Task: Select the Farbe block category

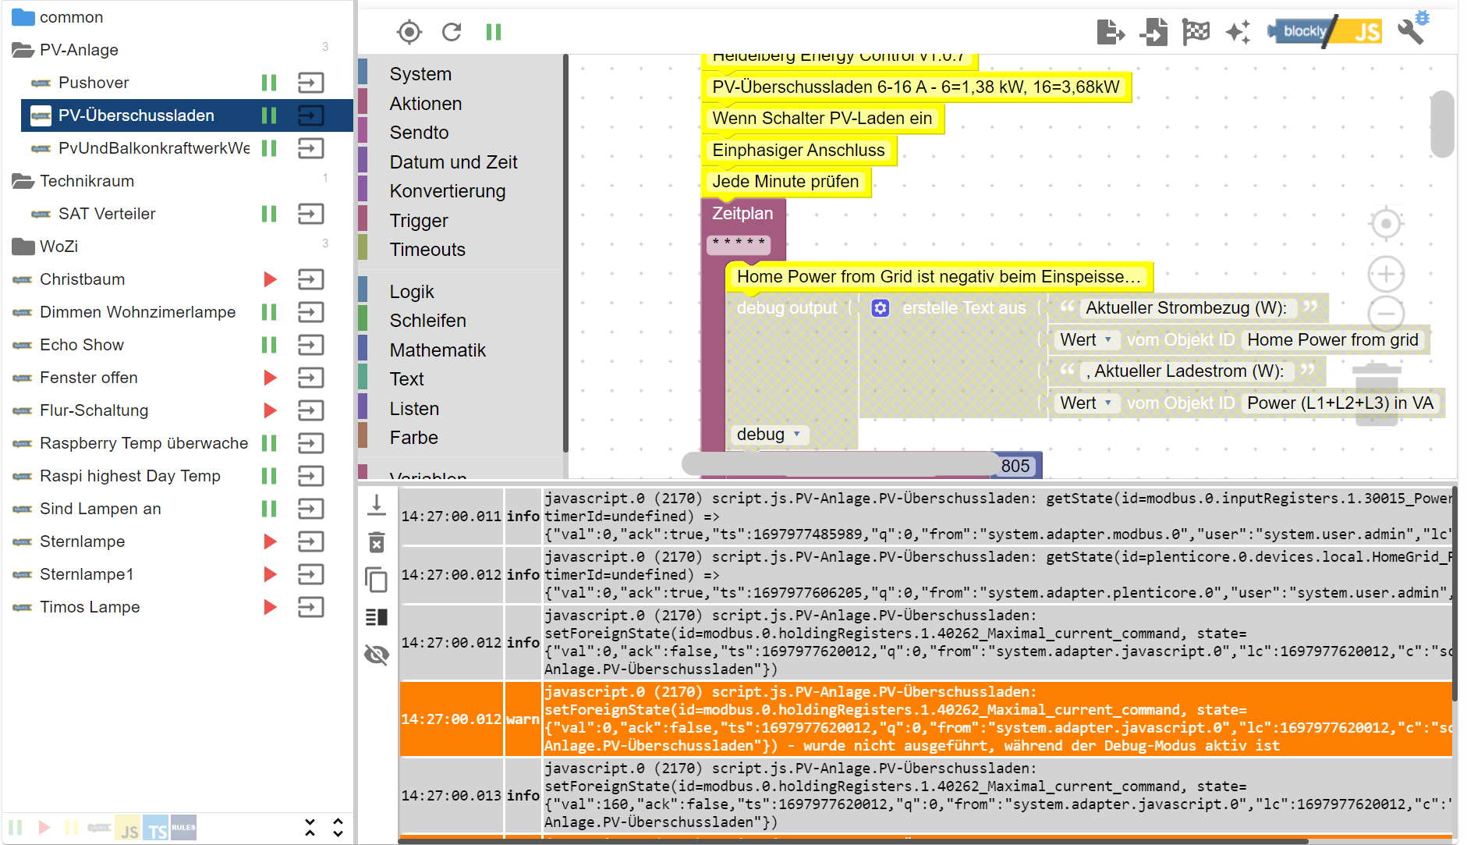Action: [413, 438]
